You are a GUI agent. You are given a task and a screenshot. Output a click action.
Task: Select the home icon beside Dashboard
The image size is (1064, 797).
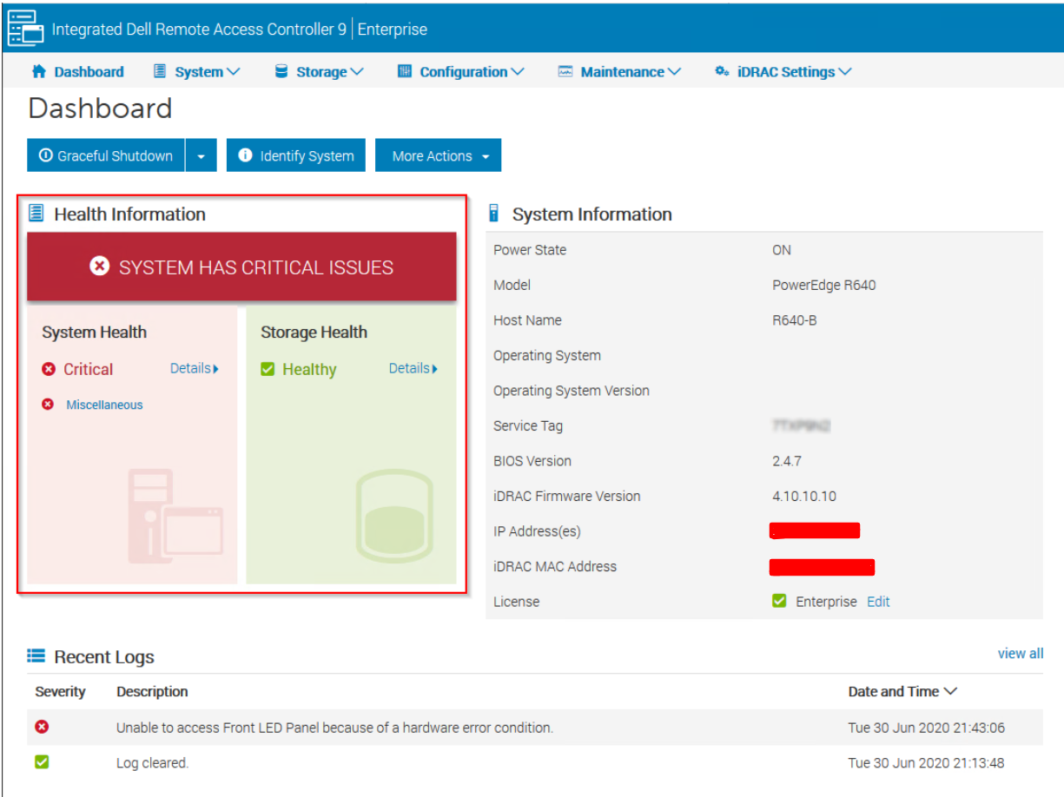click(x=38, y=71)
